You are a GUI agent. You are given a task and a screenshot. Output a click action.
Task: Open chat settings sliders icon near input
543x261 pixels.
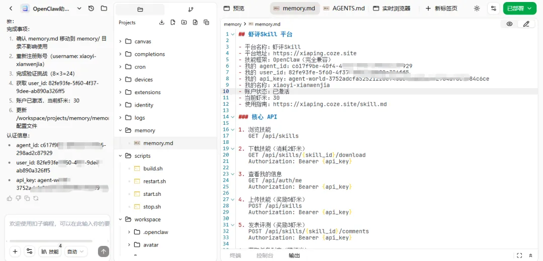point(30,251)
